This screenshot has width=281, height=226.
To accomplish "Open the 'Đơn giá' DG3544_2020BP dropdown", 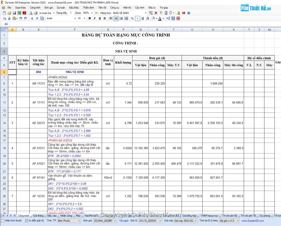I will pyautogui.click(x=105, y=221).
